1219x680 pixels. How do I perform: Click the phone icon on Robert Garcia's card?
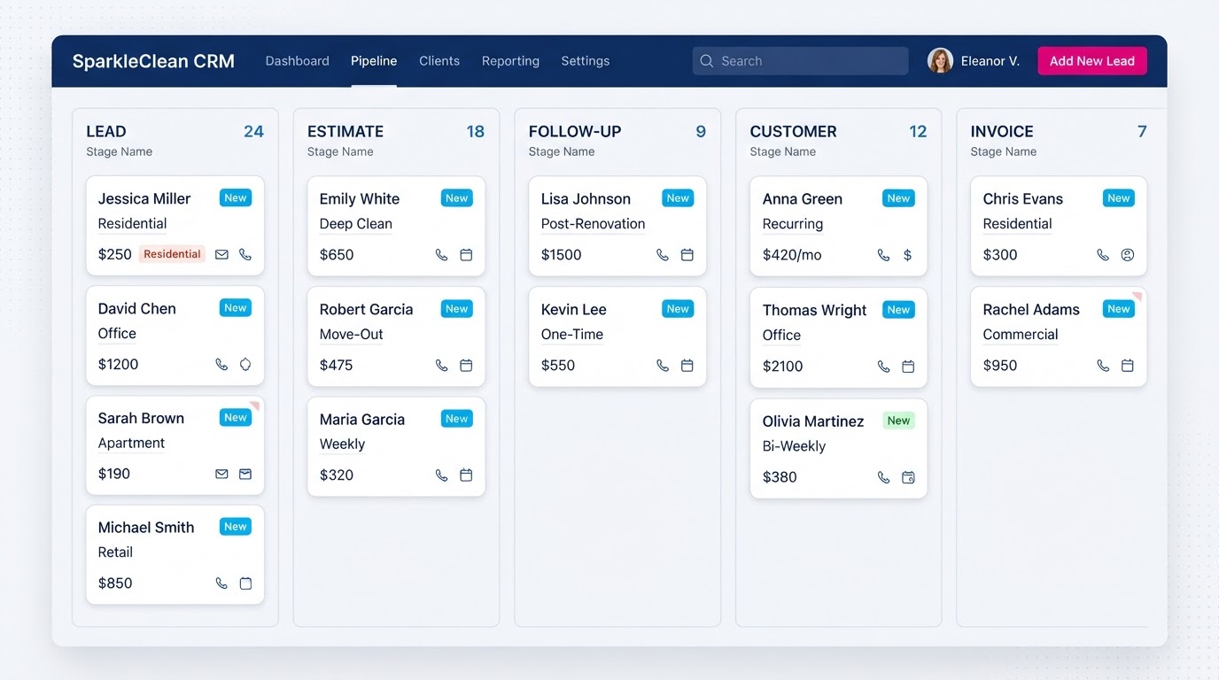[441, 365]
